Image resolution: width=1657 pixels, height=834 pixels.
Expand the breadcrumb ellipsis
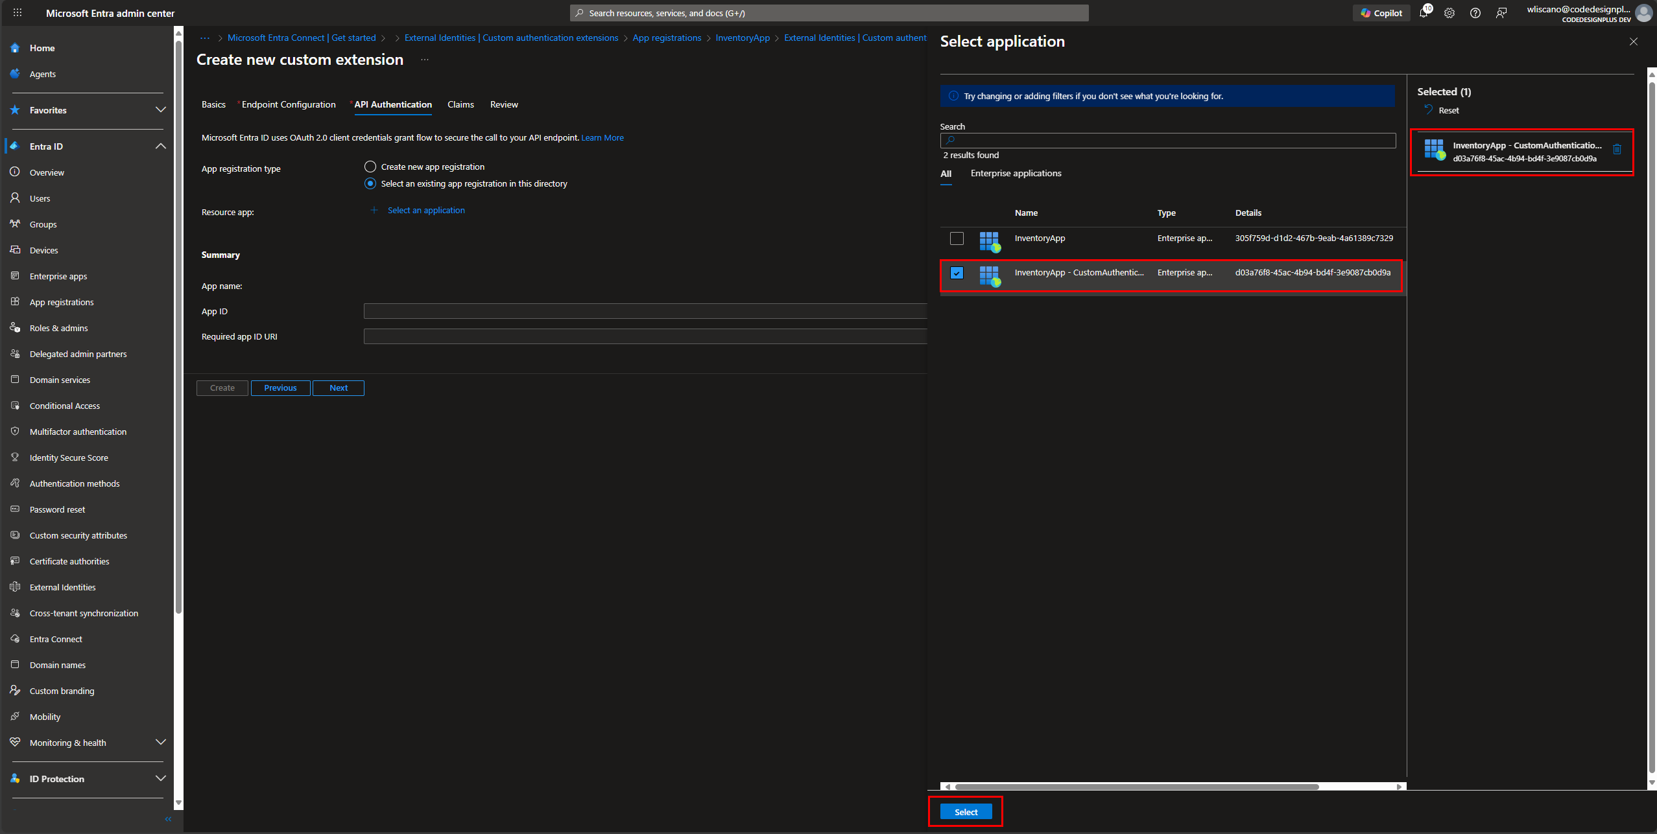[205, 38]
